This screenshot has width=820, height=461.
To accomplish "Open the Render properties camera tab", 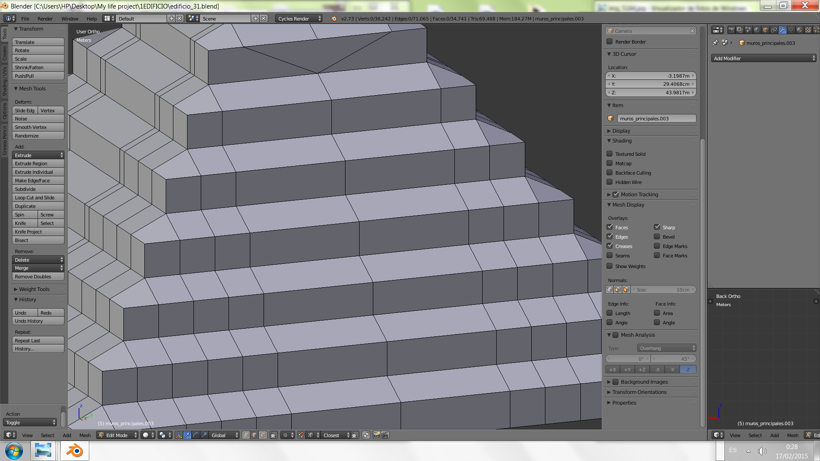I will point(732,30).
